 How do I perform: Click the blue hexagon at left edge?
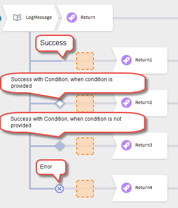0,18
